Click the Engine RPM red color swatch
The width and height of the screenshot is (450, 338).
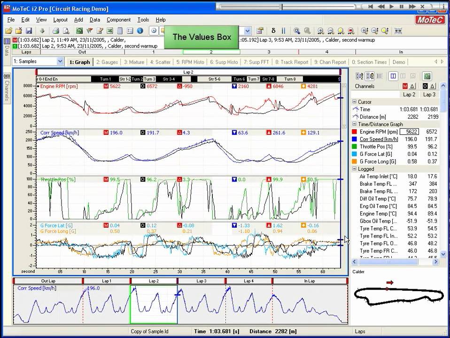pos(355,132)
